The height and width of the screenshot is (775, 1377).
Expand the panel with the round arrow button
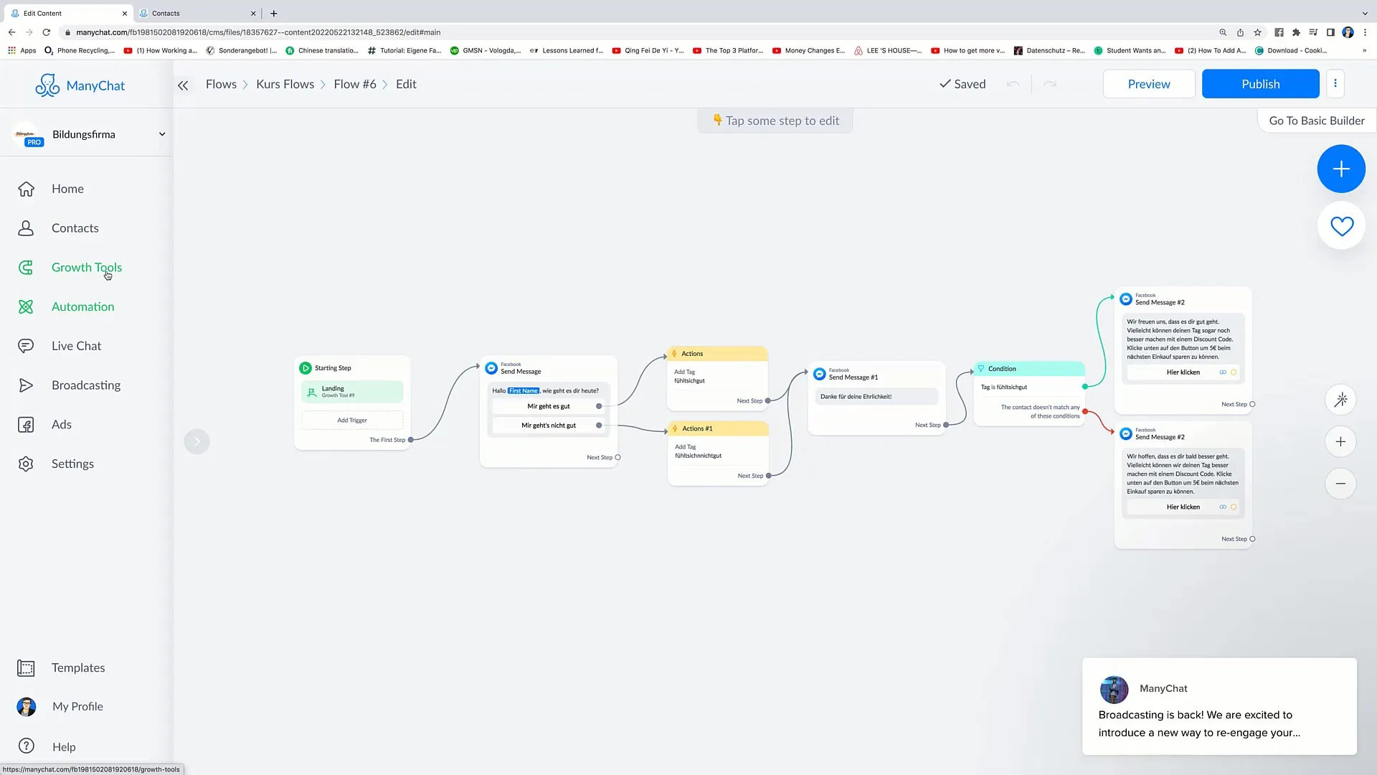coord(197,441)
